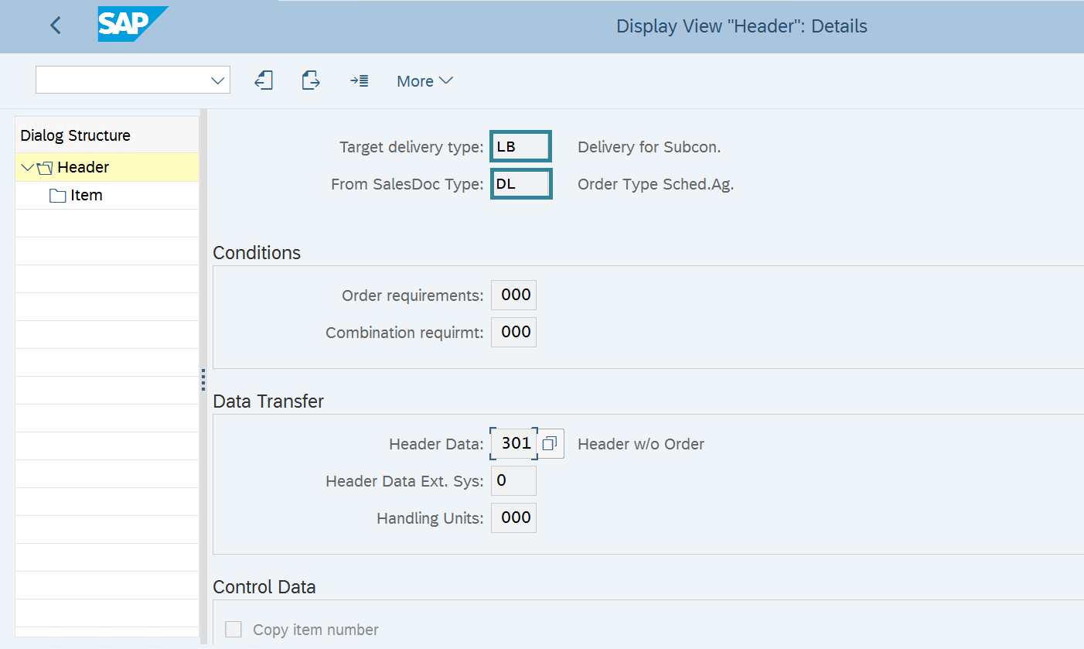
Task: Click the panel splitter handle dots
Action: point(203,380)
